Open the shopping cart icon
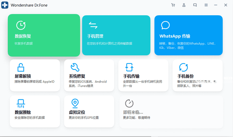This screenshot has height=137, width=233. (x=173, y=5)
